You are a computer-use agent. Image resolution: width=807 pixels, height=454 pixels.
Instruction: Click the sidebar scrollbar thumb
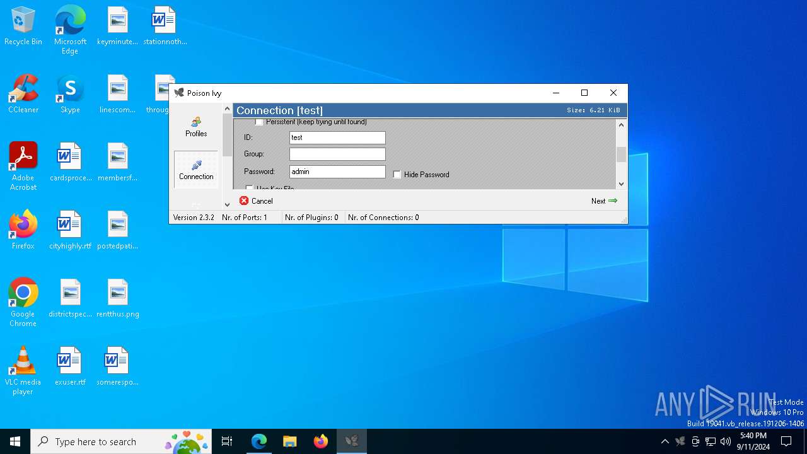coord(228,135)
